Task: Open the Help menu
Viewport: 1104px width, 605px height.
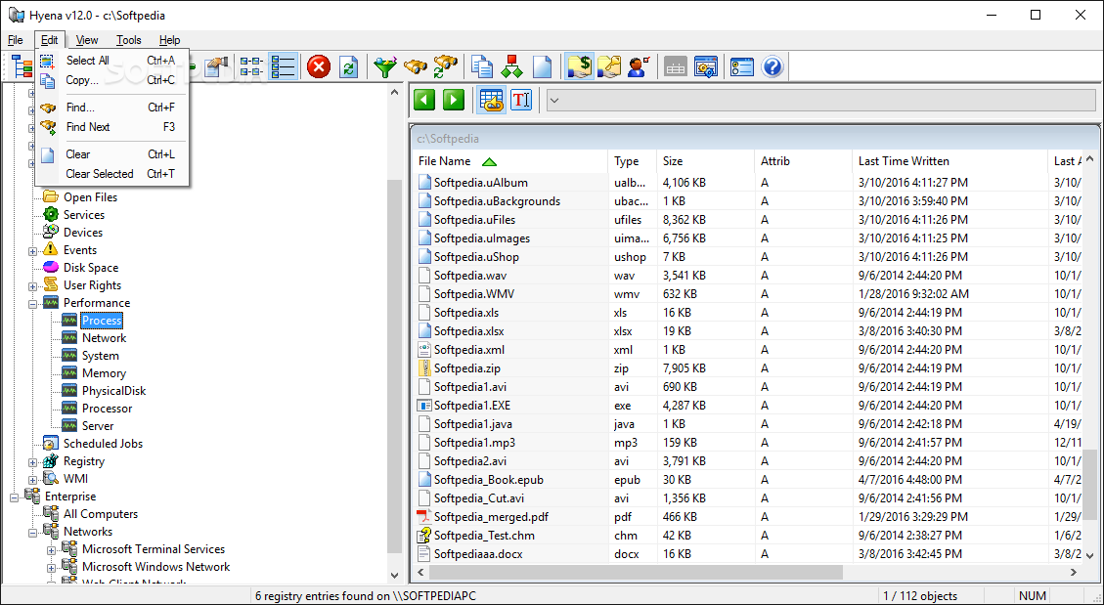Action: 170,40
